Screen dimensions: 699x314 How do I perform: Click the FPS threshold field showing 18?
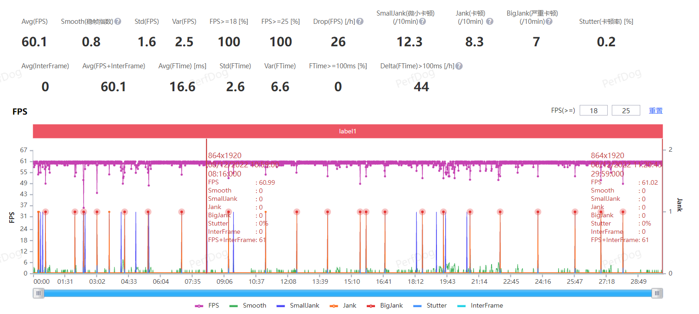click(x=593, y=110)
